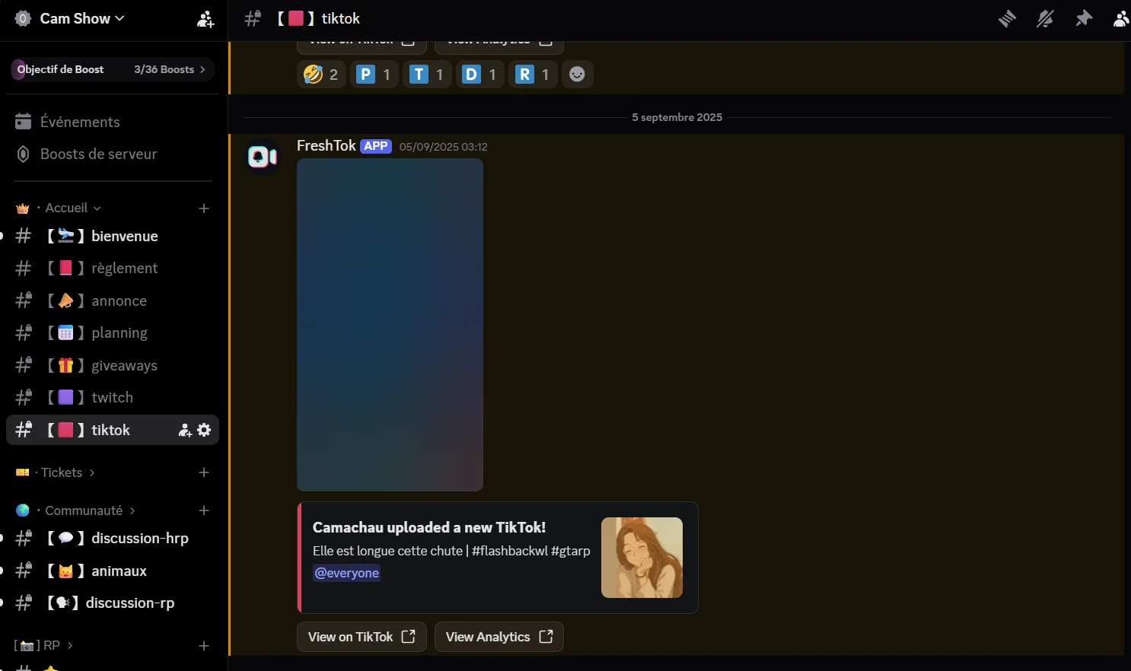
Task: Toggle the P letter reaction
Action: (x=374, y=74)
